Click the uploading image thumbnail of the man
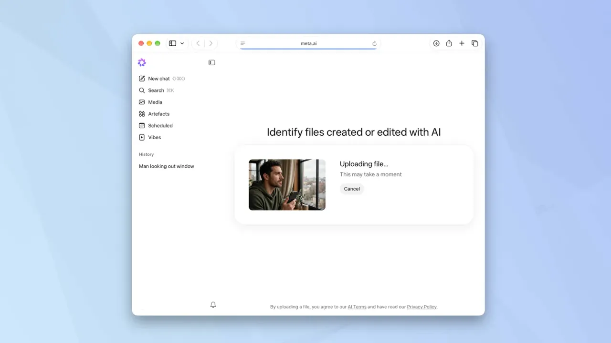 [x=287, y=185]
